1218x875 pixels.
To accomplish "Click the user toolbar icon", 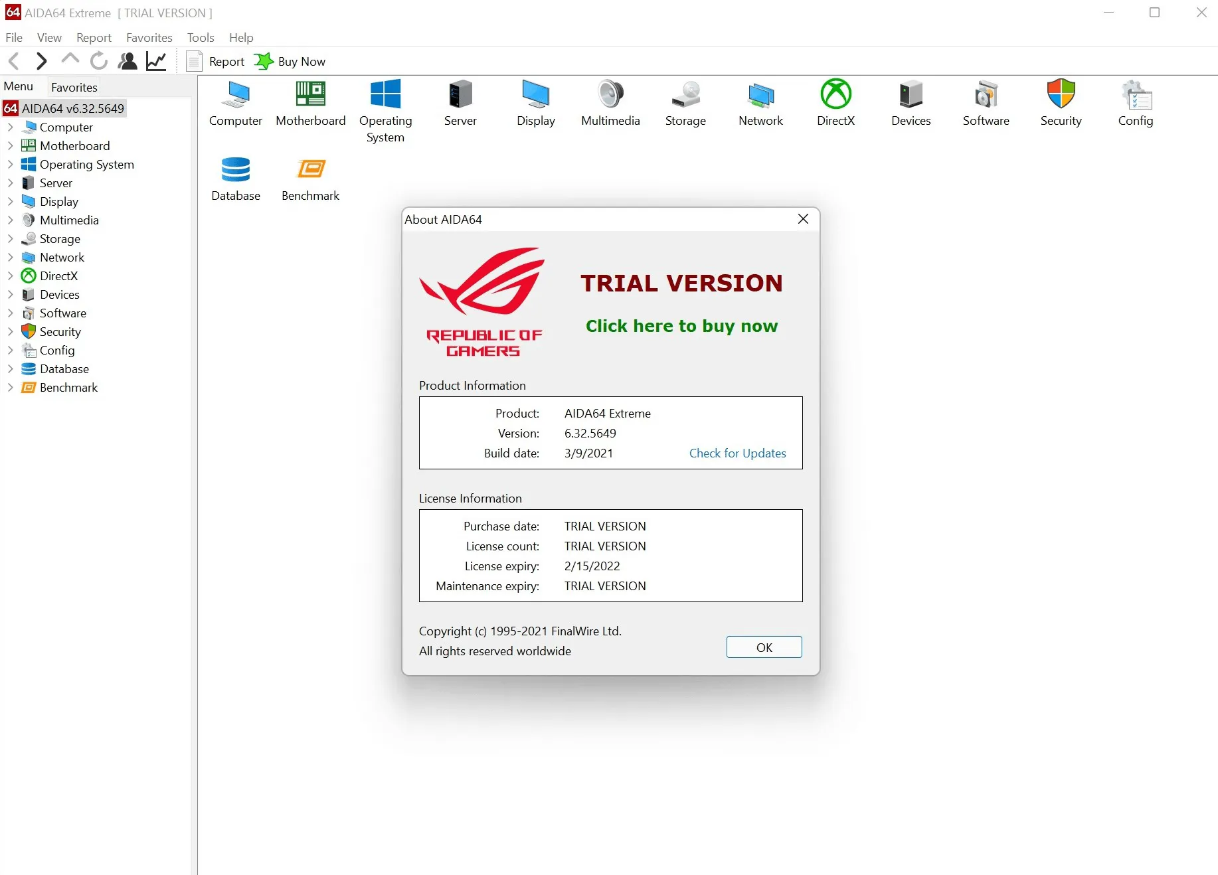I will tap(128, 61).
